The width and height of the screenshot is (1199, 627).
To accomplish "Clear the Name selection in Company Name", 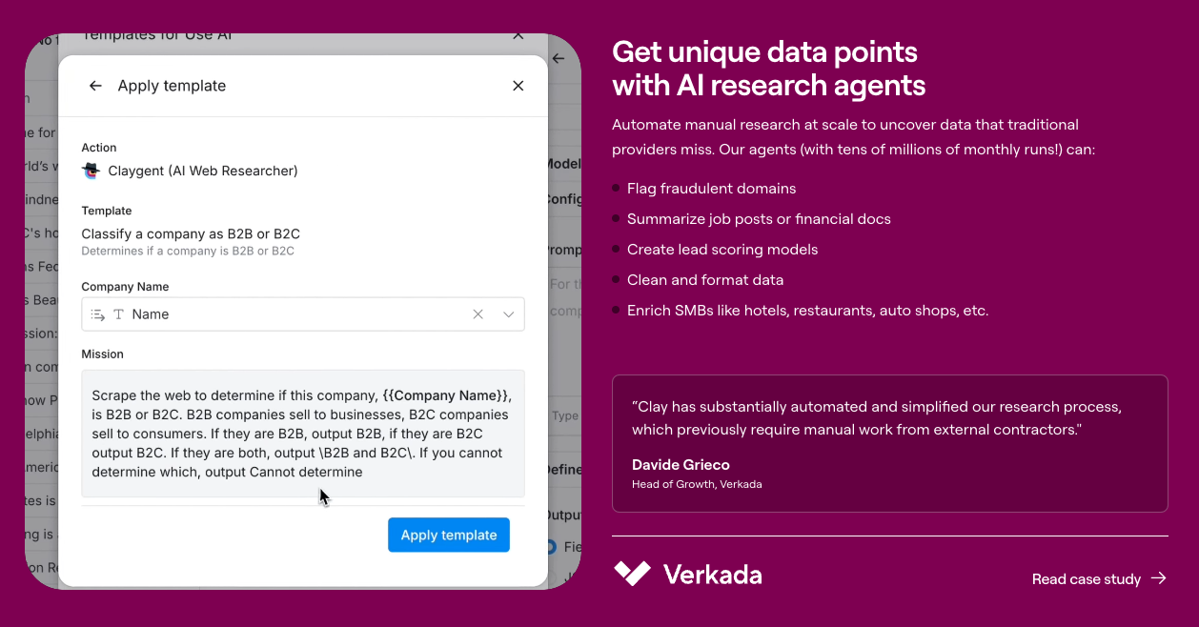I will pos(478,314).
